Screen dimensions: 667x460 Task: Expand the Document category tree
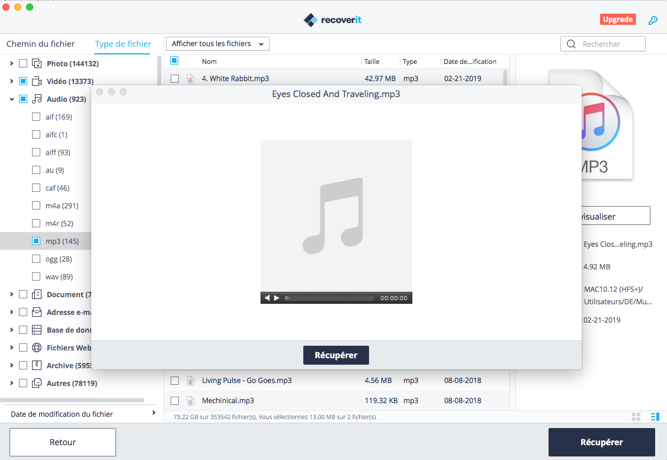11,294
